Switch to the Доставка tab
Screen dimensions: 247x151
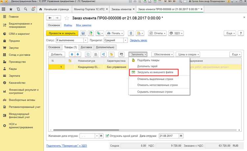click(86, 47)
